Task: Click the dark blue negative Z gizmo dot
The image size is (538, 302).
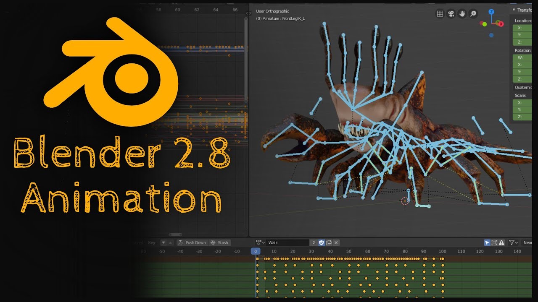Action: [x=491, y=35]
